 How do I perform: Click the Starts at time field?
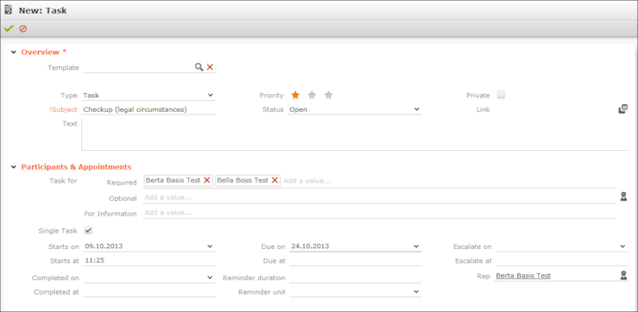click(x=149, y=260)
